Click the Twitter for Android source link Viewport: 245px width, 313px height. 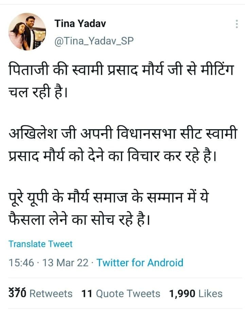(140, 262)
